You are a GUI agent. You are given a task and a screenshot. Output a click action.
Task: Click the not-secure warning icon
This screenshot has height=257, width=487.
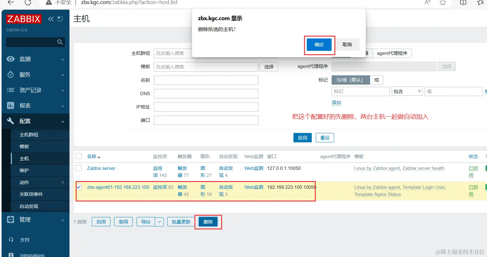tap(49, 2)
